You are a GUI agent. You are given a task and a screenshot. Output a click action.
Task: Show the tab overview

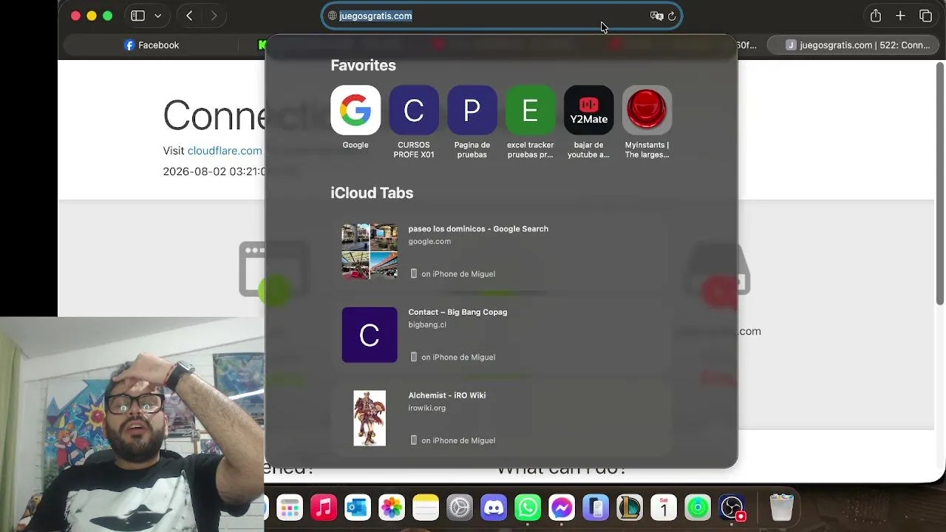click(x=925, y=16)
